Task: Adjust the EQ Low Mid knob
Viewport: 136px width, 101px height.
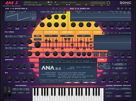Action: (x=17, y=78)
